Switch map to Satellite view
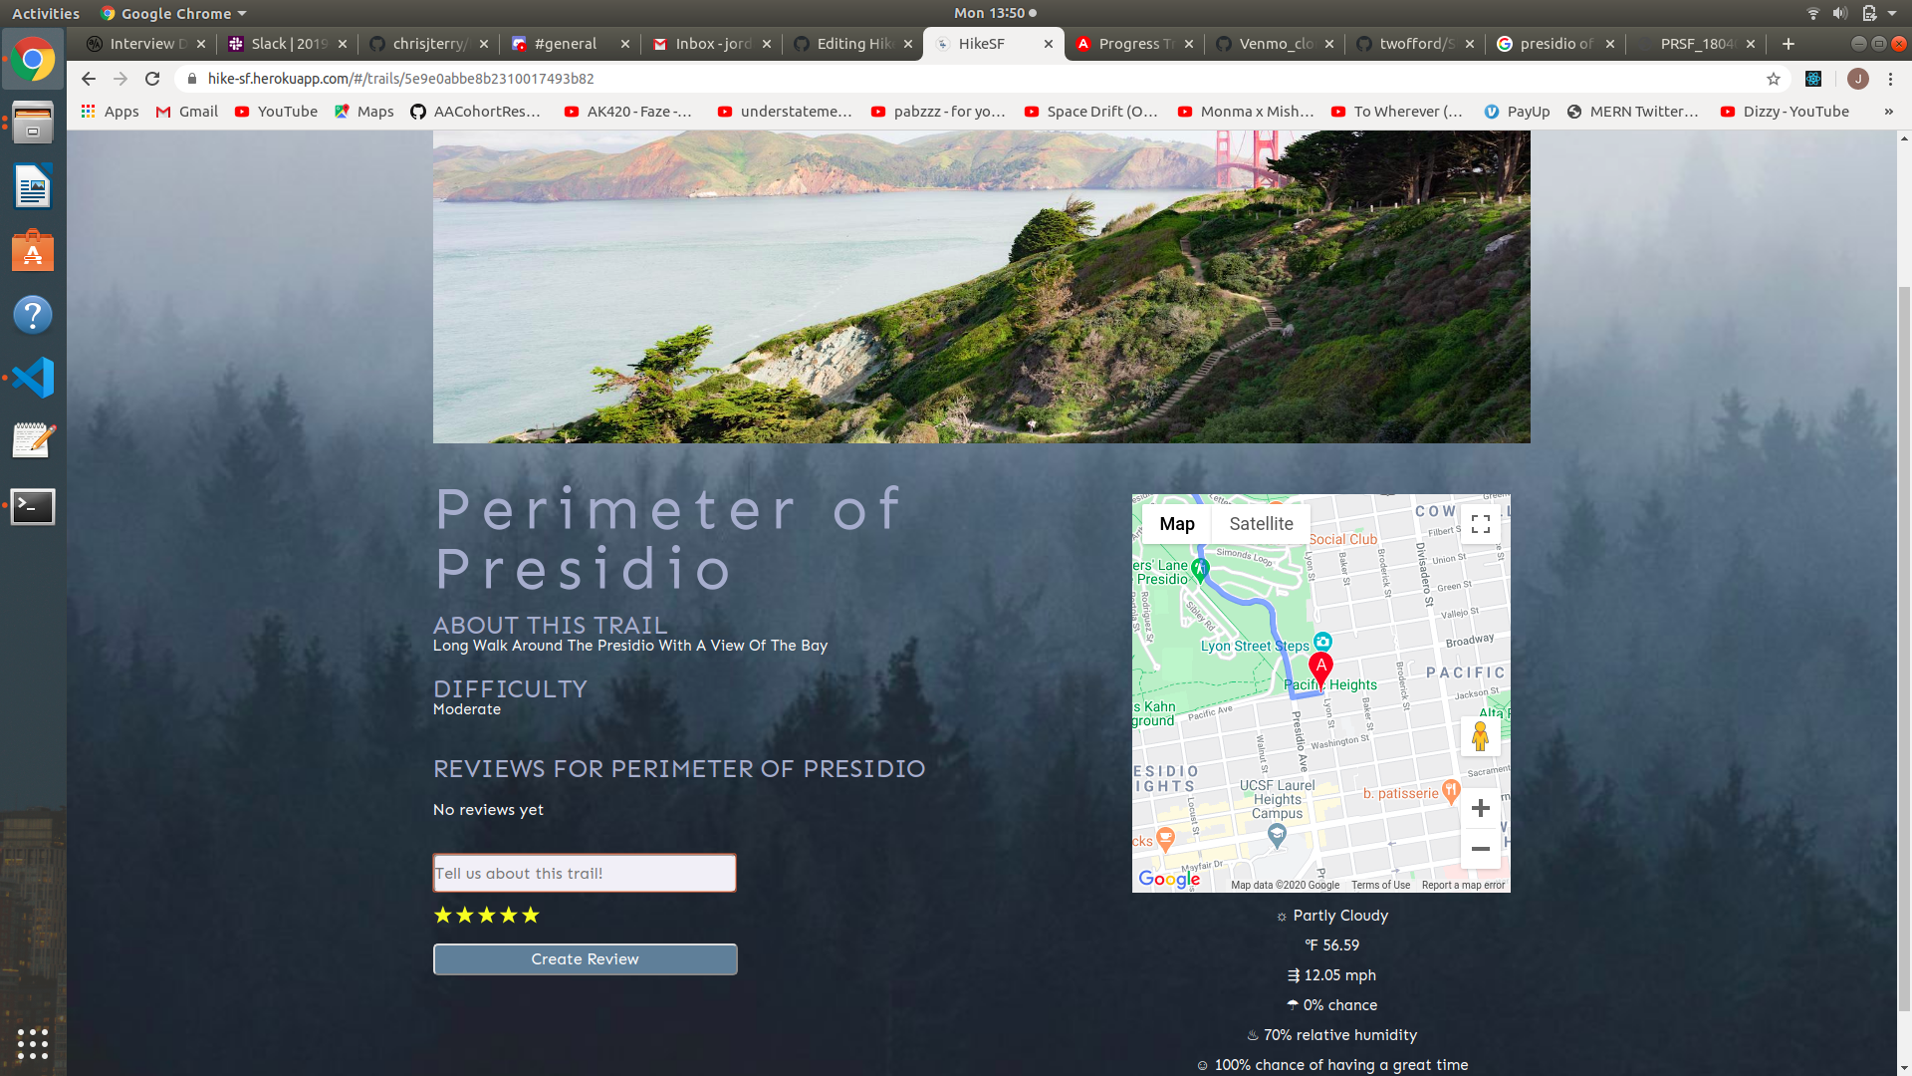1912x1076 pixels. tap(1261, 524)
